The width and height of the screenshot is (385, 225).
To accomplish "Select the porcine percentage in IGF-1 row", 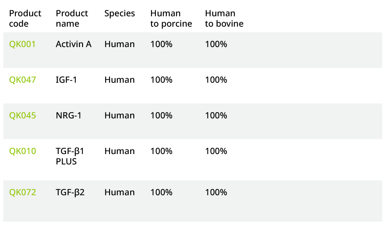I will point(161,80).
